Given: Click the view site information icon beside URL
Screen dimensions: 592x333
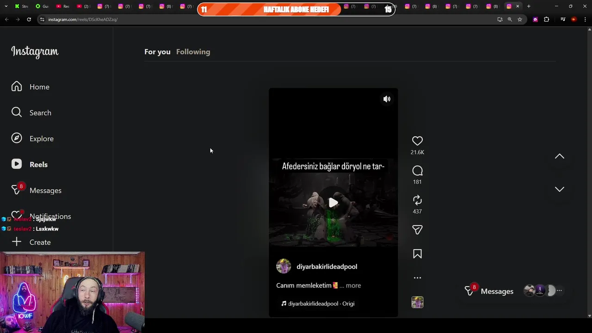Looking at the screenshot, I should coord(42,19).
